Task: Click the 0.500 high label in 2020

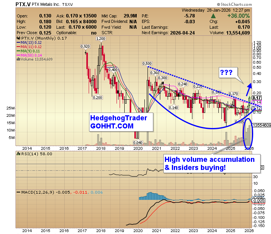Action: click(147, 64)
